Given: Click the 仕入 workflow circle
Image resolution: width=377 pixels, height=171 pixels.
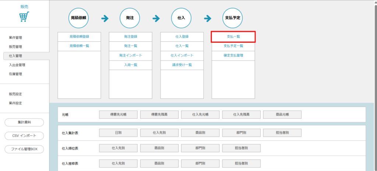Looking at the screenshot, I should pos(182,18).
